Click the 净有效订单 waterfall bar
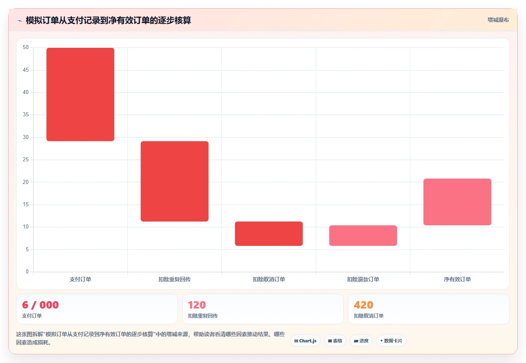526x363 pixels. (457, 202)
